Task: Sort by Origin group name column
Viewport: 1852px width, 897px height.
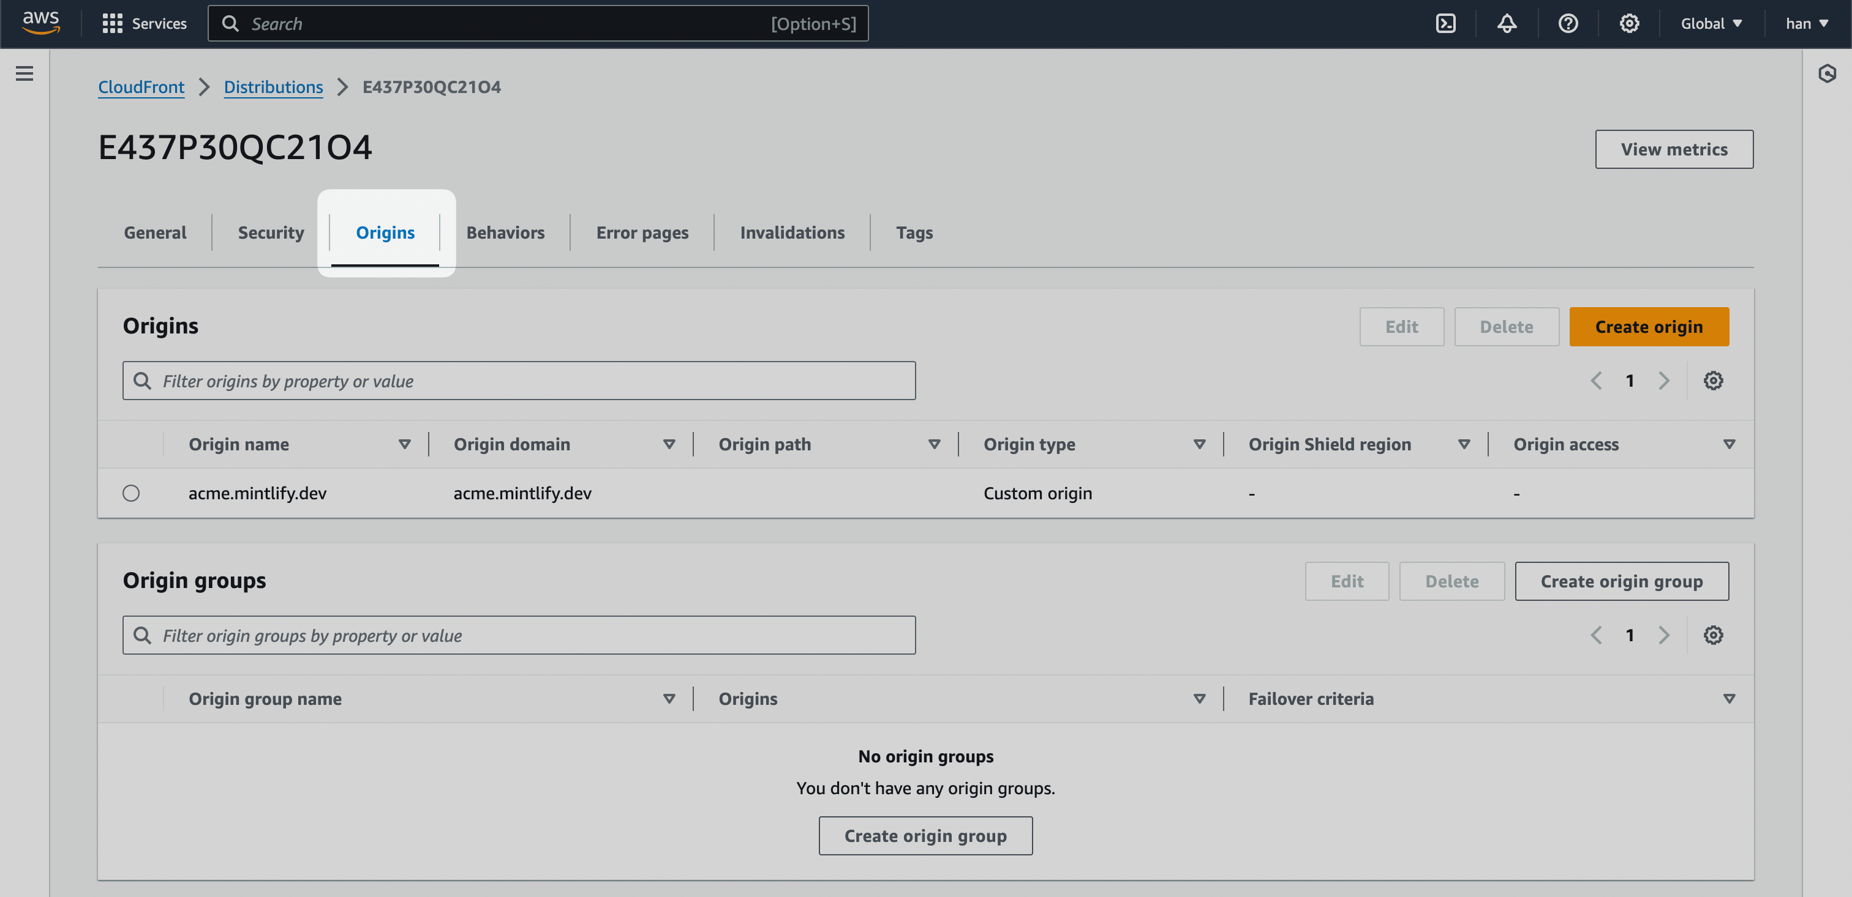Action: [669, 699]
